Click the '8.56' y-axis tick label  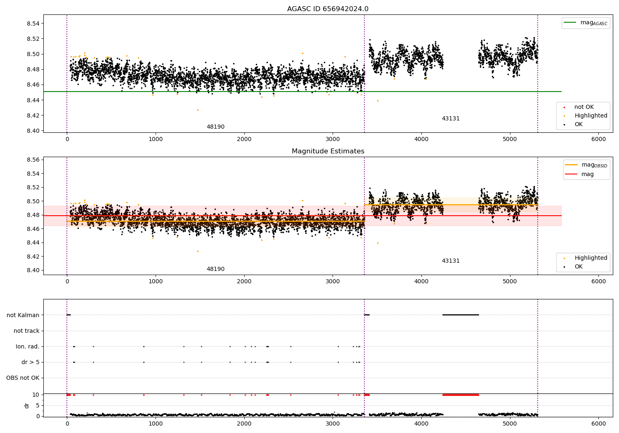point(33,160)
